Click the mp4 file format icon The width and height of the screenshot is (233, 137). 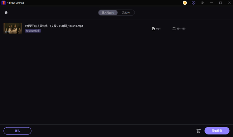(x=153, y=29)
